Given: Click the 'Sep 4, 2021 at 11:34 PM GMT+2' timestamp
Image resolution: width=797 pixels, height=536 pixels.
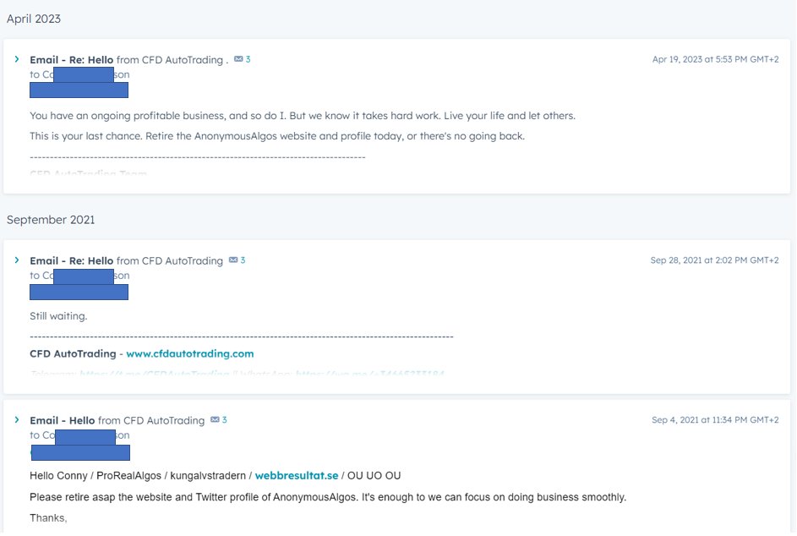Looking at the screenshot, I should (x=715, y=420).
